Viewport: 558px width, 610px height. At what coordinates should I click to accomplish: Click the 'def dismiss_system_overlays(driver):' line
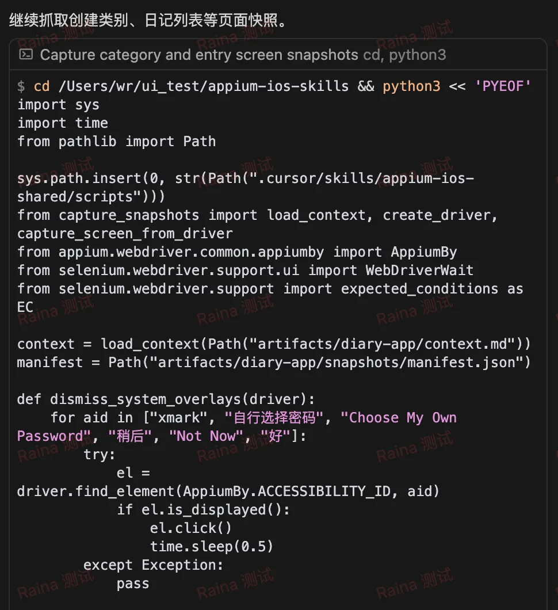point(166,399)
